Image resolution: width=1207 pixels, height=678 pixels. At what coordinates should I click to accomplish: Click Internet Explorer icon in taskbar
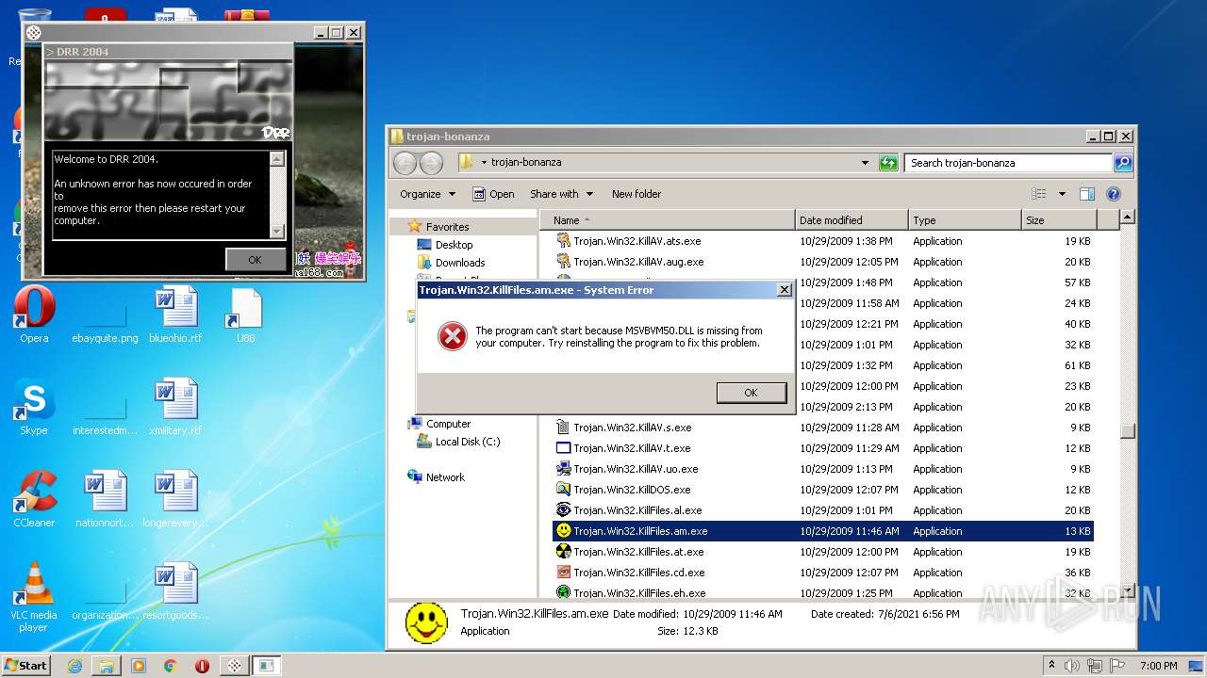coord(74,666)
